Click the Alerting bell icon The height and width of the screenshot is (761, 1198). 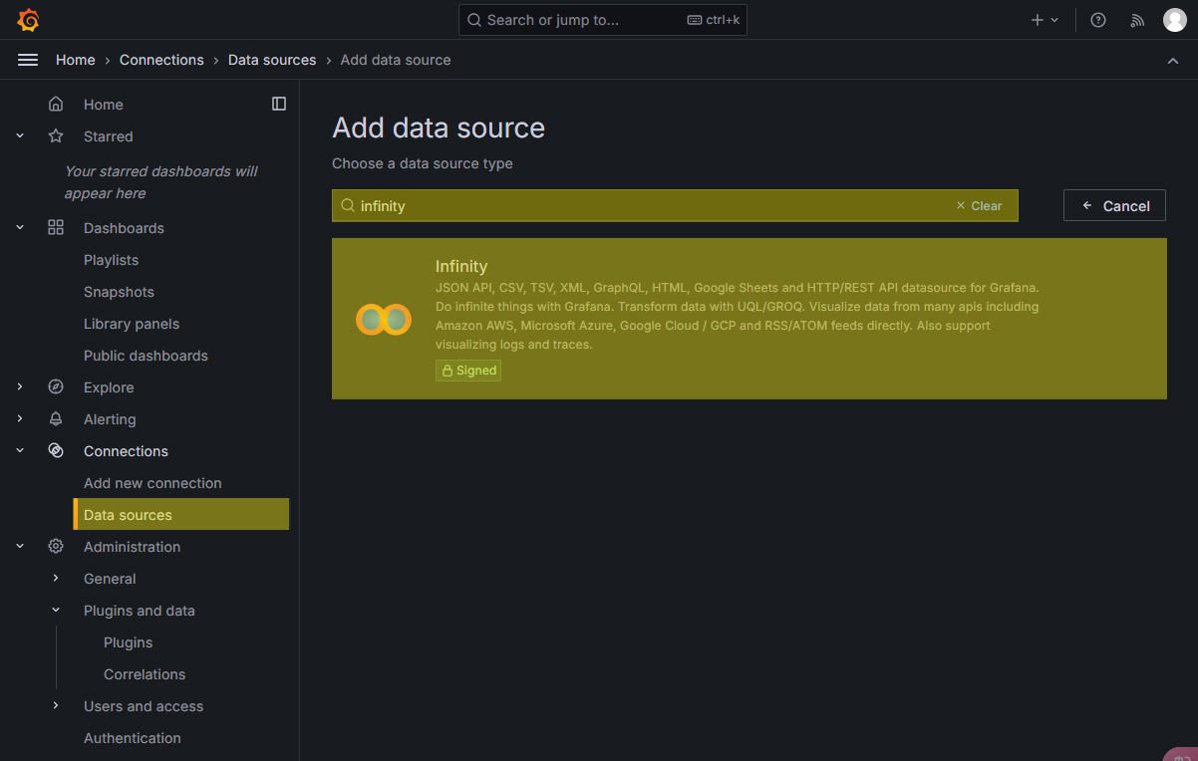pyautogui.click(x=56, y=418)
